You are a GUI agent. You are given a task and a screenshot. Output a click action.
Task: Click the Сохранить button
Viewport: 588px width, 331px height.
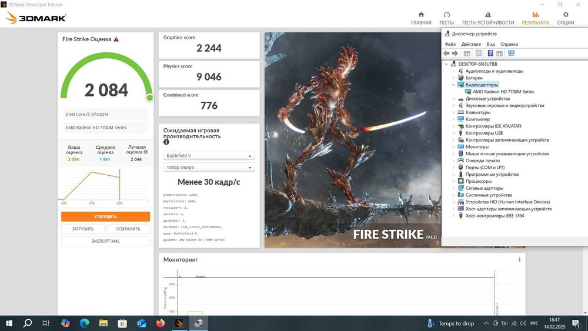128,229
